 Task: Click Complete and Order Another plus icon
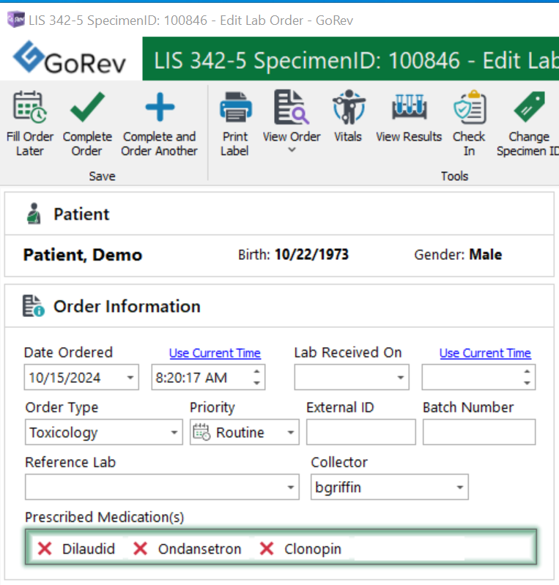tap(160, 107)
